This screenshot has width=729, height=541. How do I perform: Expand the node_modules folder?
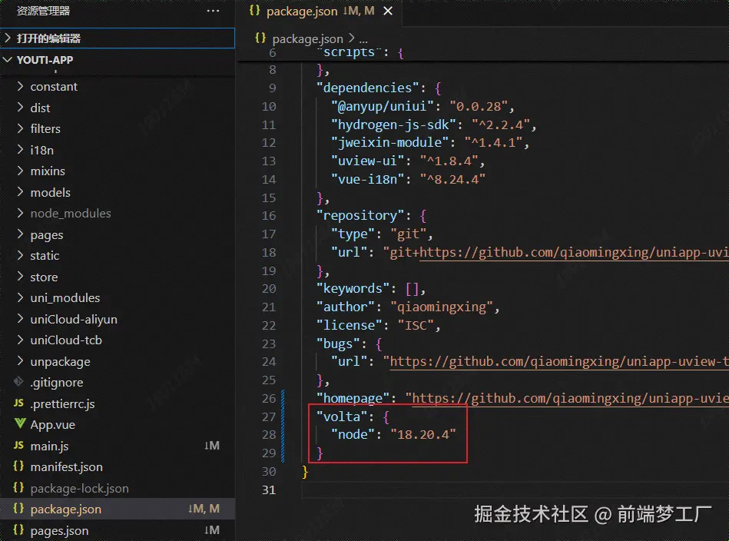(71, 214)
